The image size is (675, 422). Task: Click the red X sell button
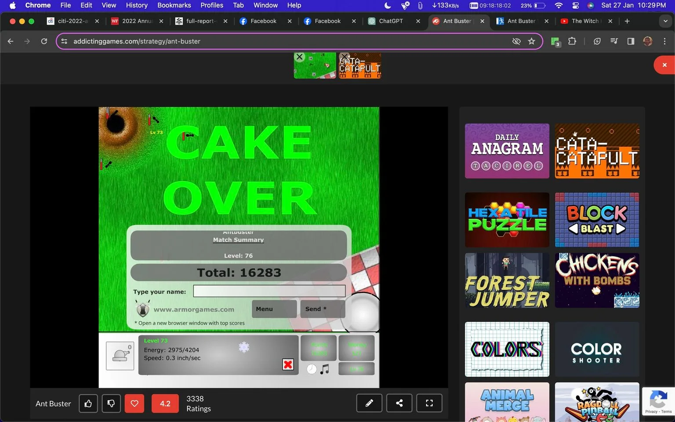pos(288,364)
